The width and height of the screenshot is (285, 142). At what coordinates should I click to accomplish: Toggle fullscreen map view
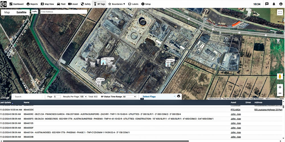pyautogui.click(x=280, y=12)
